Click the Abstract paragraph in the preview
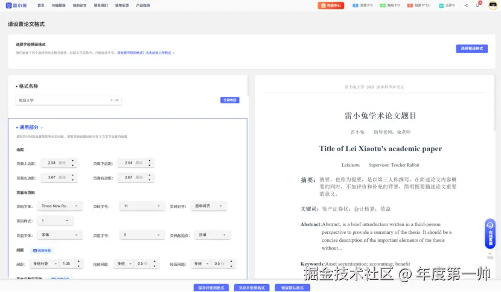This screenshot has height=292, width=501. tap(376, 236)
